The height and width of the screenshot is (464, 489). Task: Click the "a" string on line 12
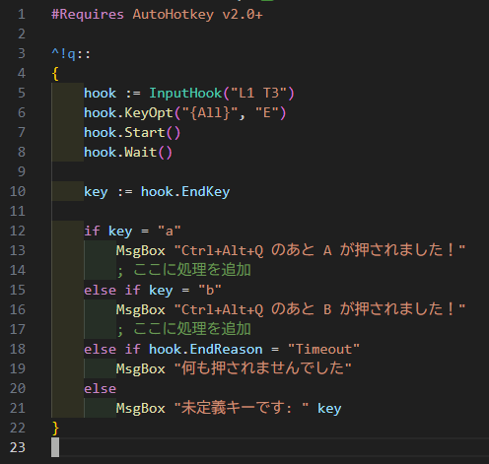point(170,232)
